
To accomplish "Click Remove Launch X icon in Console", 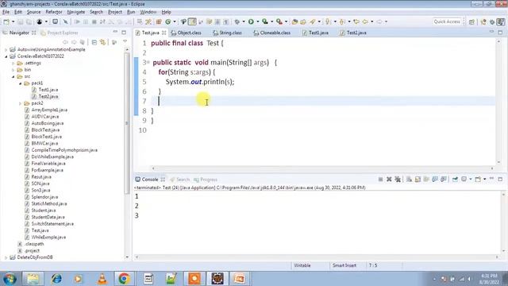I will 389,180.
